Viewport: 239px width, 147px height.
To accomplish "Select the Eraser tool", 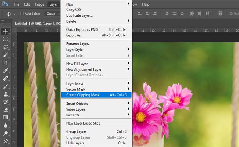I will point(6,110).
